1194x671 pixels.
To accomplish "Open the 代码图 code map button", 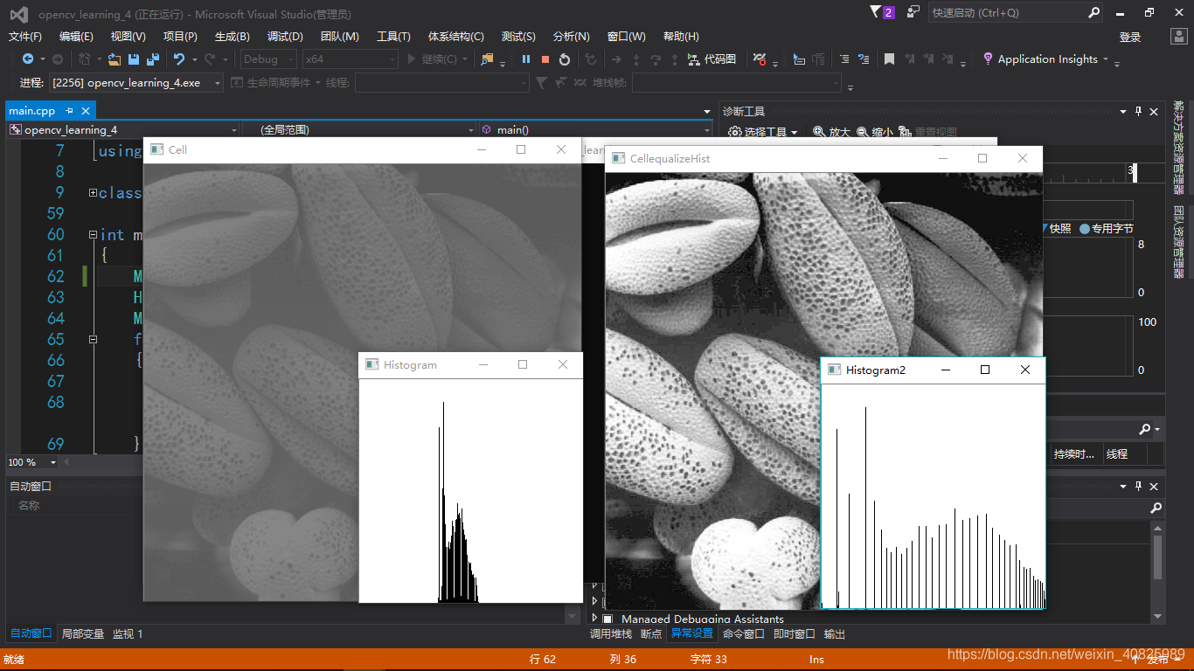I will (x=712, y=59).
